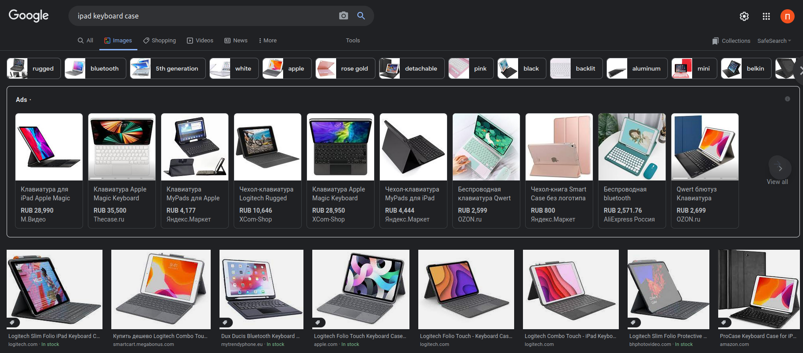Click 'Logitech Folio Touch - Keyboard Cas...' title link
This screenshot has height=353, width=803.
(x=466, y=336)
